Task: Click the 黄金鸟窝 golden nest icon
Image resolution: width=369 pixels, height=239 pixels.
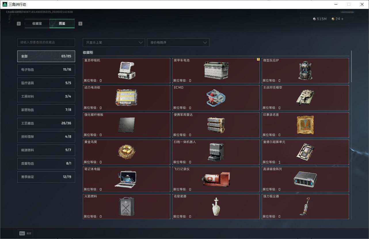Action: point(126,152)
